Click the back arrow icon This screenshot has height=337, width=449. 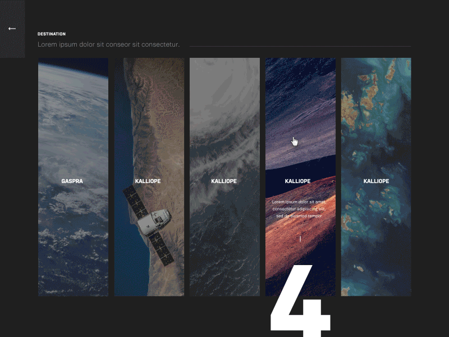pyautogui.click(x=12, y=29)
